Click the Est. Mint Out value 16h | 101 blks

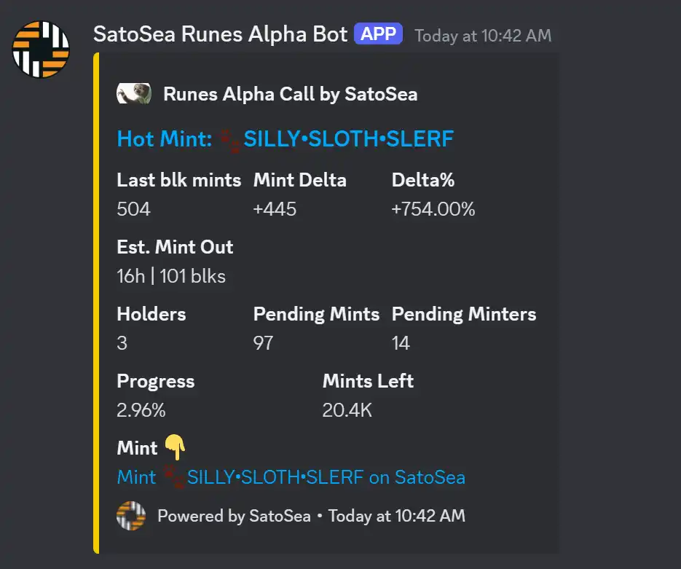[171, 276]
